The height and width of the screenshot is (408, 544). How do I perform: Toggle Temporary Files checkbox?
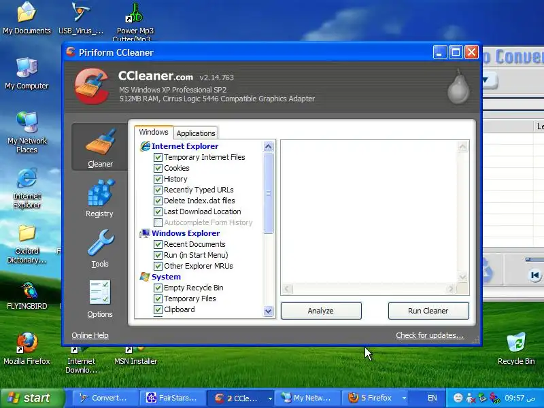coord(158,299)
